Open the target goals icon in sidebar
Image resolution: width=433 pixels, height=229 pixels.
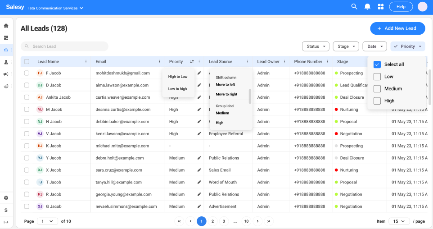coord(6,86)
